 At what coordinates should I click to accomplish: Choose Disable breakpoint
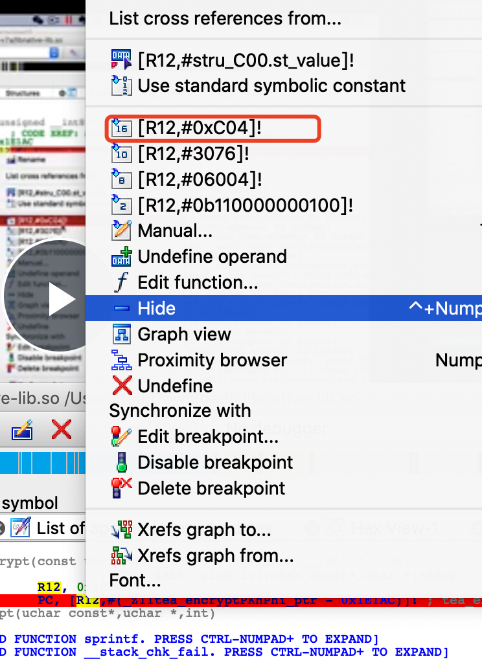pyautogui.click(x=215, y=462)
